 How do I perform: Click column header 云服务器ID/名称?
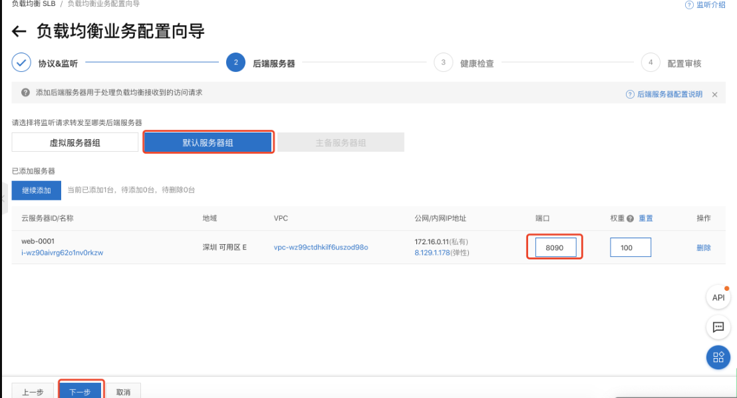[47, 218]
